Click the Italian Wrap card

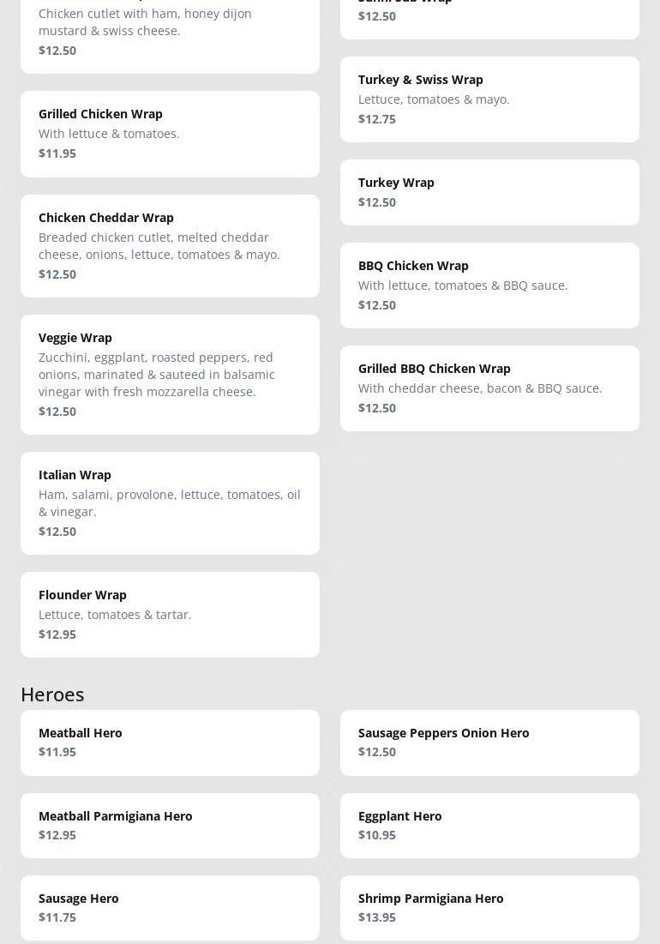pos(170,502)
